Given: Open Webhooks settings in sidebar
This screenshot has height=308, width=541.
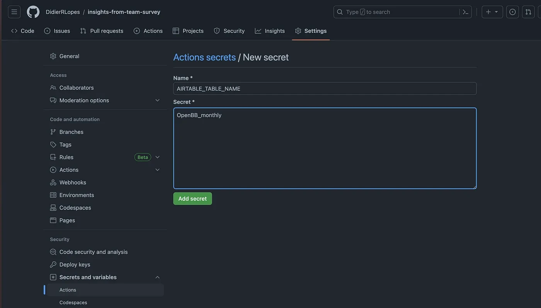Looking at the screenshot, I should pos(72,183).
